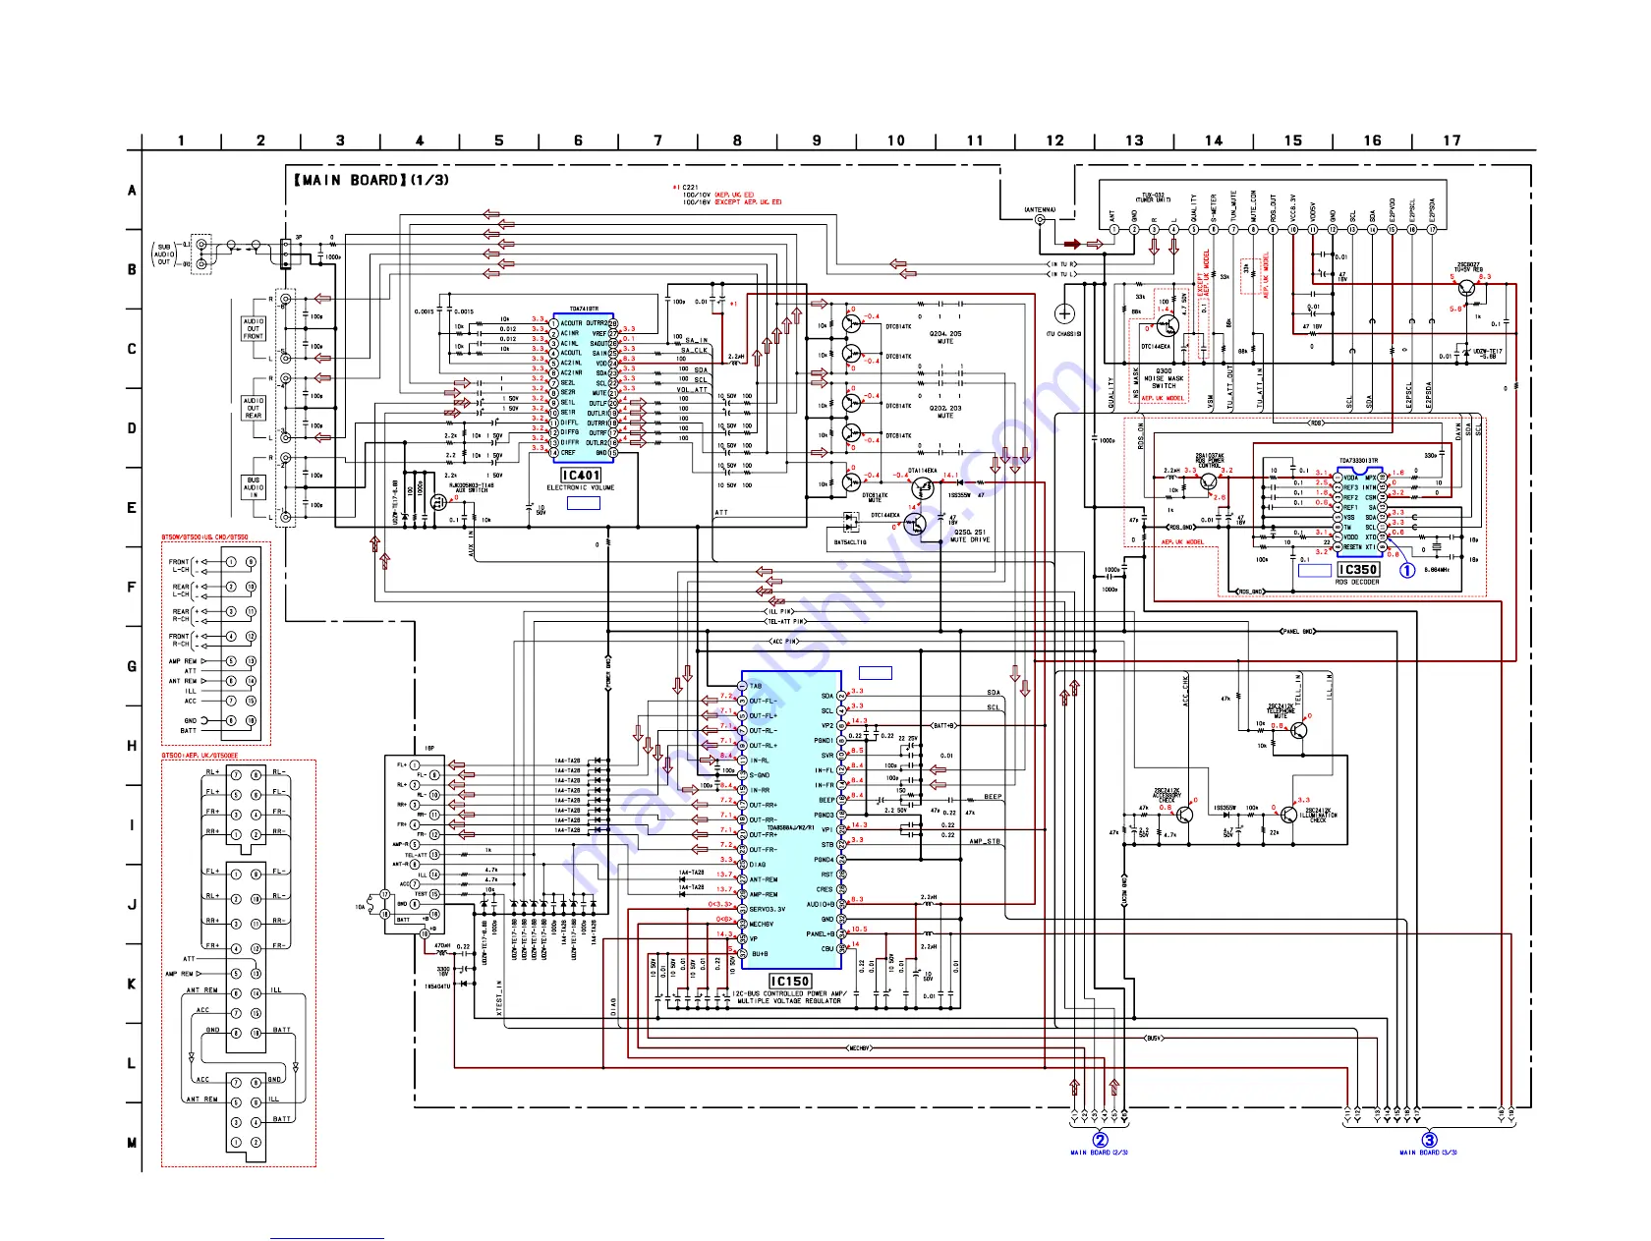Screen dimensions: 1651x1241
Task: Click the TDA7419TR part number
Action: coord(584,309)
